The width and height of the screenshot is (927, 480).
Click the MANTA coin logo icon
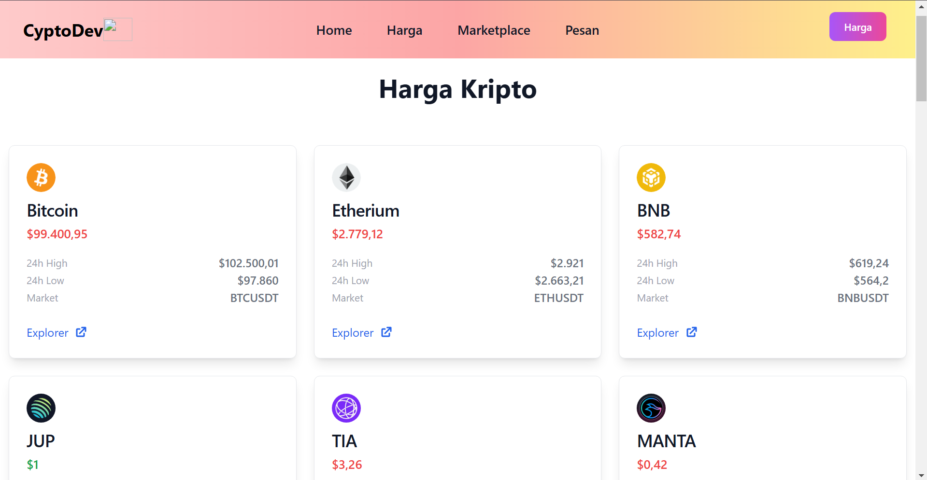click(651, 408)
